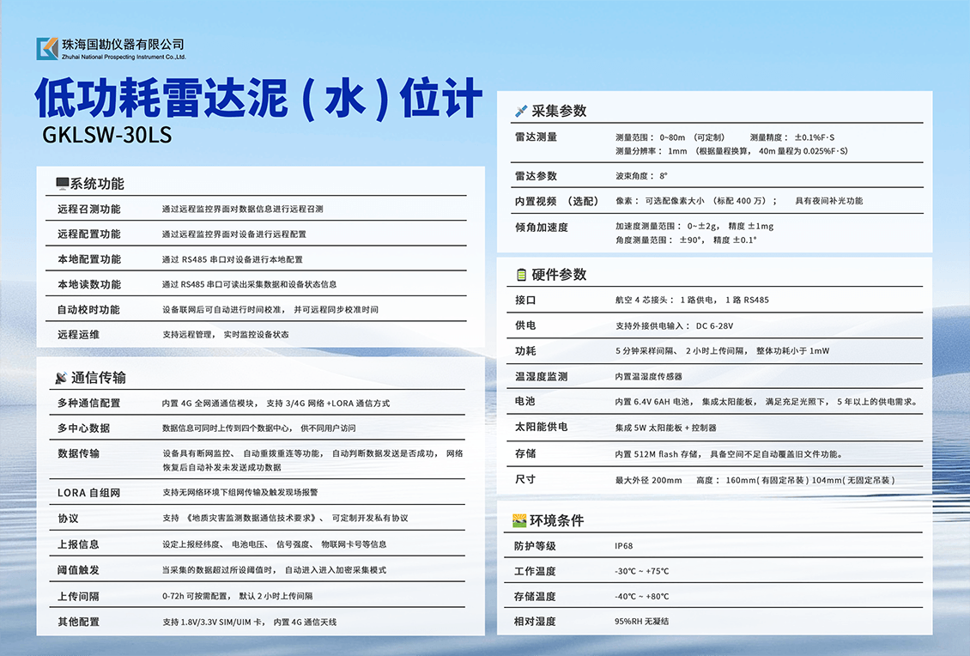Select the 相对湿度 row label
Image resolution: width=970 pixels, height=656 pixels.
[535, 622]
